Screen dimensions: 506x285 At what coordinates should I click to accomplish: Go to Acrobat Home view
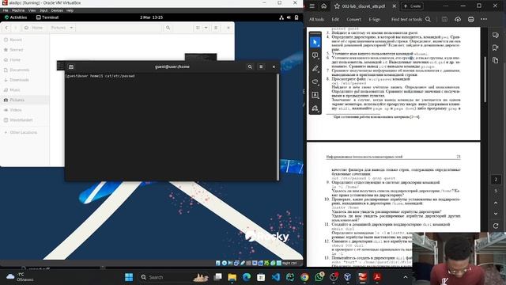[323, 6]
